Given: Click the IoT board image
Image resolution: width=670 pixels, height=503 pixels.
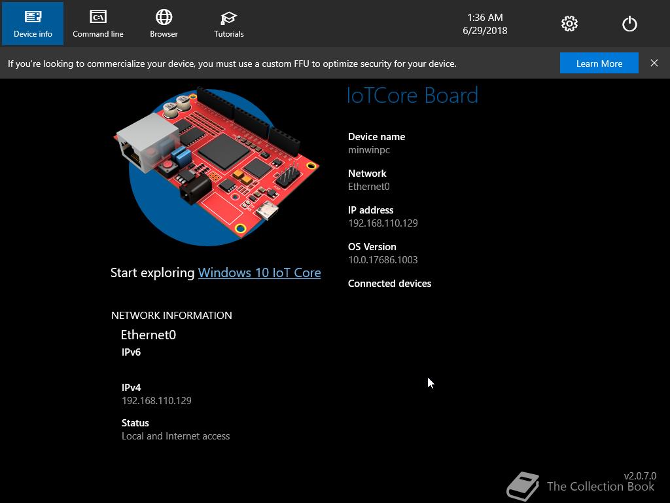Looking at the screenshot, I should click(x=216, y=166).
